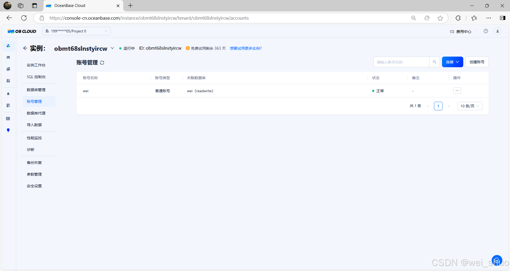
Task: Click the site info lock icon
Action: pos(42,18)
